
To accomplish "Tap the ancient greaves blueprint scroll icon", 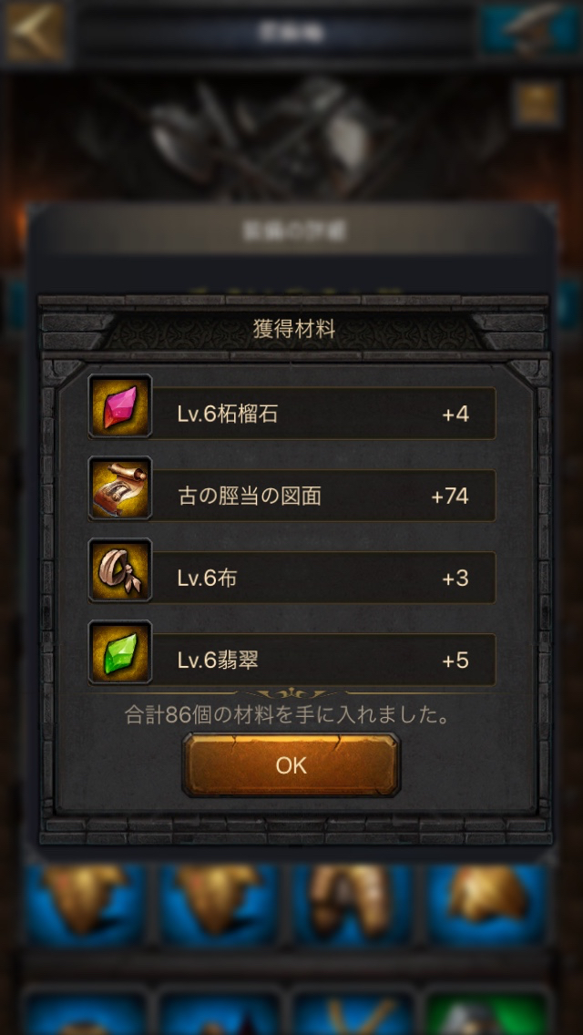I will pos(120,487).
